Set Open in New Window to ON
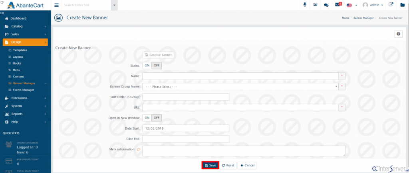The height and width of the screenshot is (173, 409). pyautogui.click(x=147, y=118)
